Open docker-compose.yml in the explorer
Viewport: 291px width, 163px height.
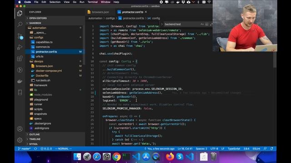point(49,71)
